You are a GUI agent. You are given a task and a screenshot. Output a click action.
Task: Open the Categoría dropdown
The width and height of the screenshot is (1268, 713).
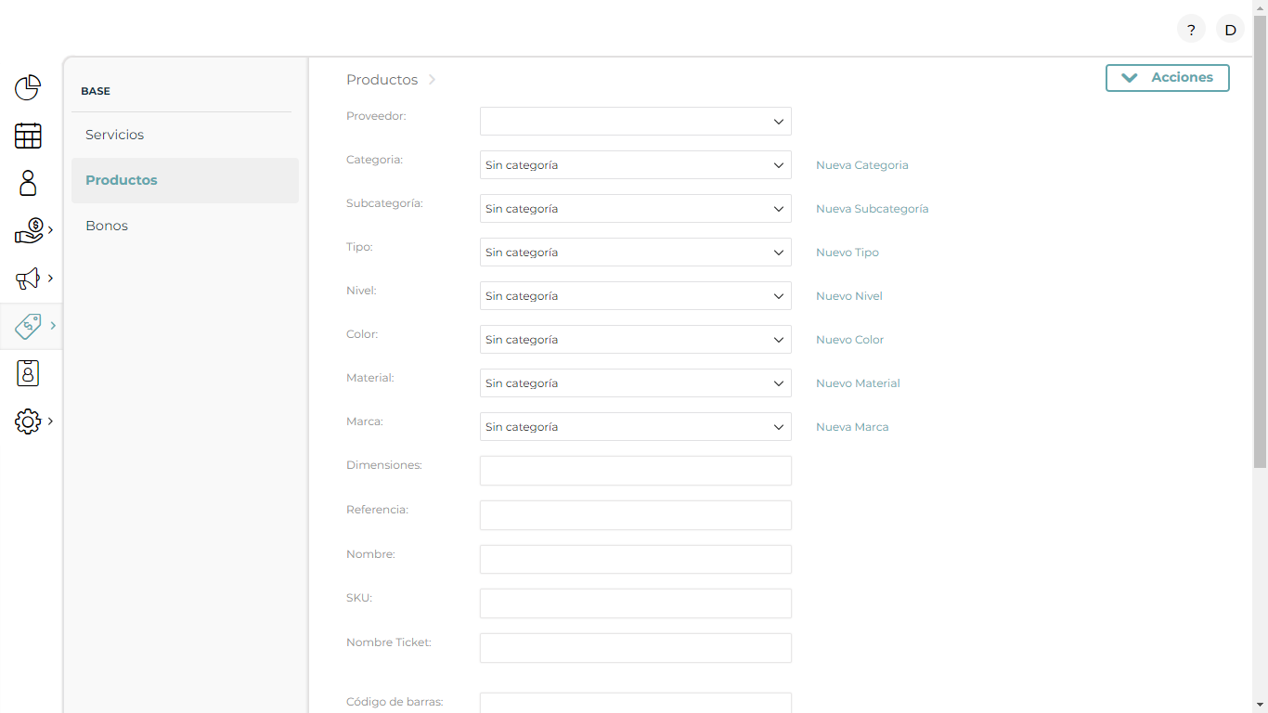point(635,165)
